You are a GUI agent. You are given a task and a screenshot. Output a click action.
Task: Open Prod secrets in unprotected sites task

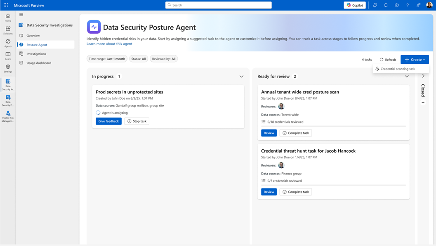click(129, 92)
